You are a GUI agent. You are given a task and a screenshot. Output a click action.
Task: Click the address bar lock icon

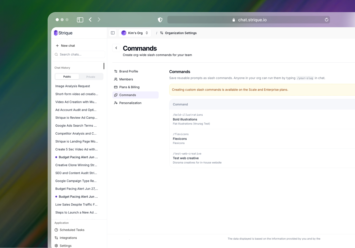234,20
